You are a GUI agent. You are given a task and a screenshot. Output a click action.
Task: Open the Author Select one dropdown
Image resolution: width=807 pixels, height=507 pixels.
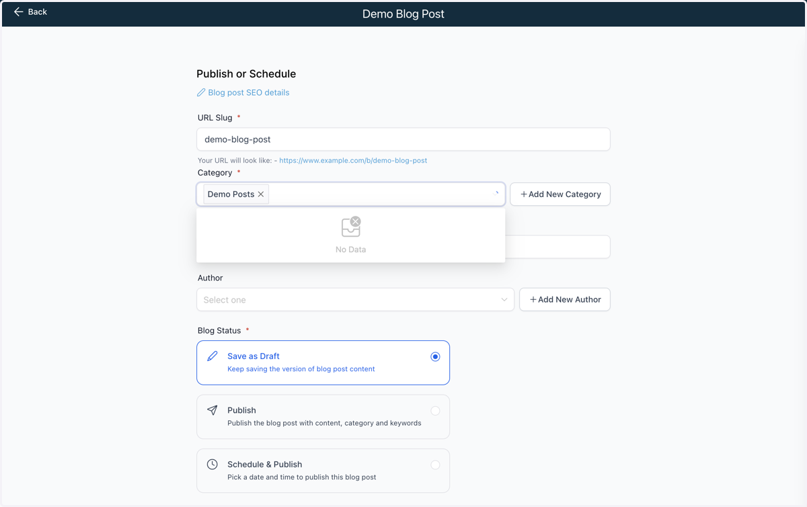[355, 300]
